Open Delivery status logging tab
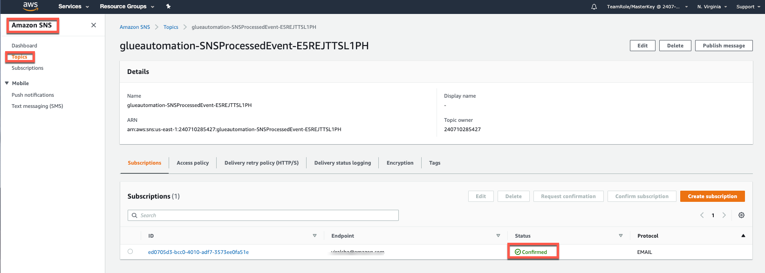Viewport: 765px width, 273px height. coord(342,163)
